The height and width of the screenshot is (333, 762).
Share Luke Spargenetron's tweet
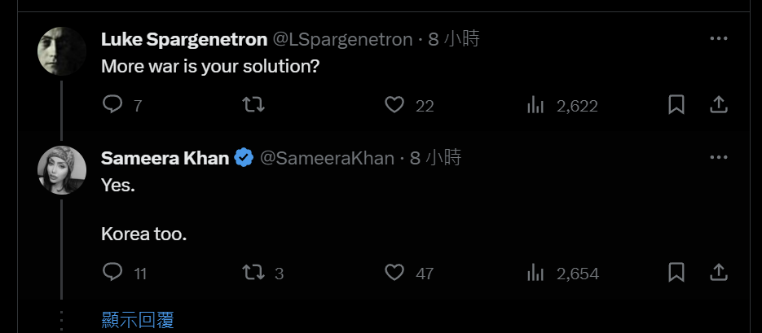[718, 105]
